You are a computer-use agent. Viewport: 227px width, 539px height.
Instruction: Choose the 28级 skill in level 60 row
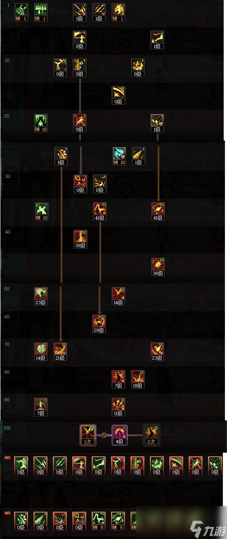[99, 324]
